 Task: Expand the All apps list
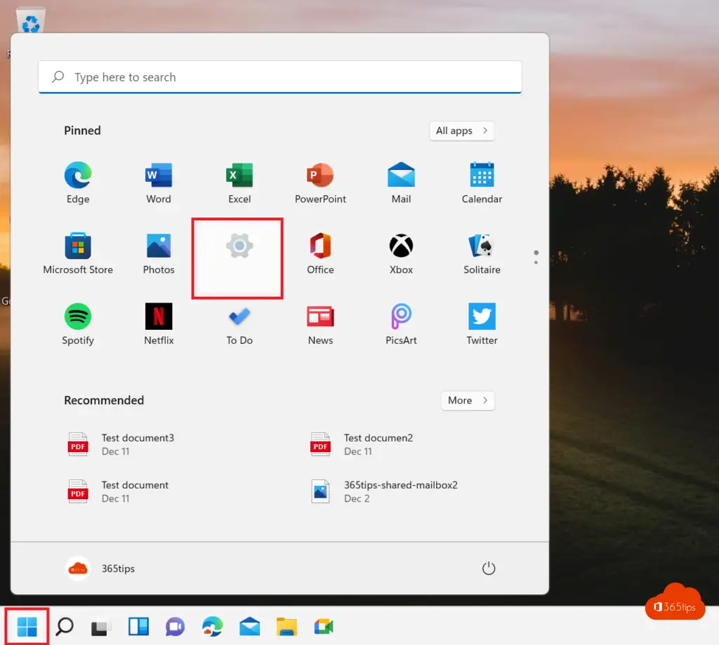(x=461, y=131)
